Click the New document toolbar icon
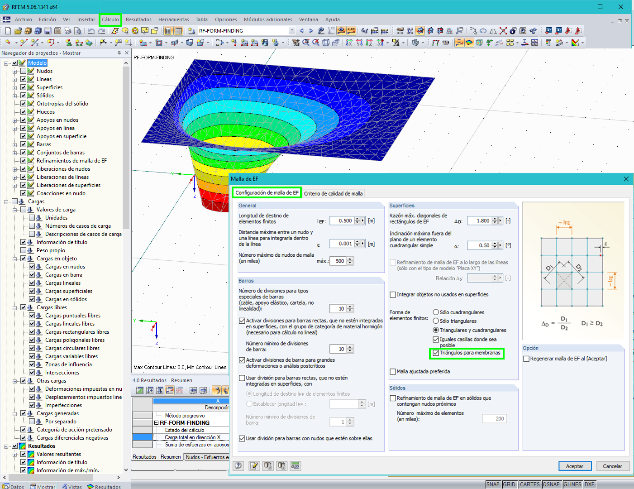This screenshot has height=489, width=634. (x=8, y=31)
